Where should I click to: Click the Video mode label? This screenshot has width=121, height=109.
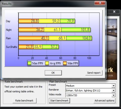[55, 94]
